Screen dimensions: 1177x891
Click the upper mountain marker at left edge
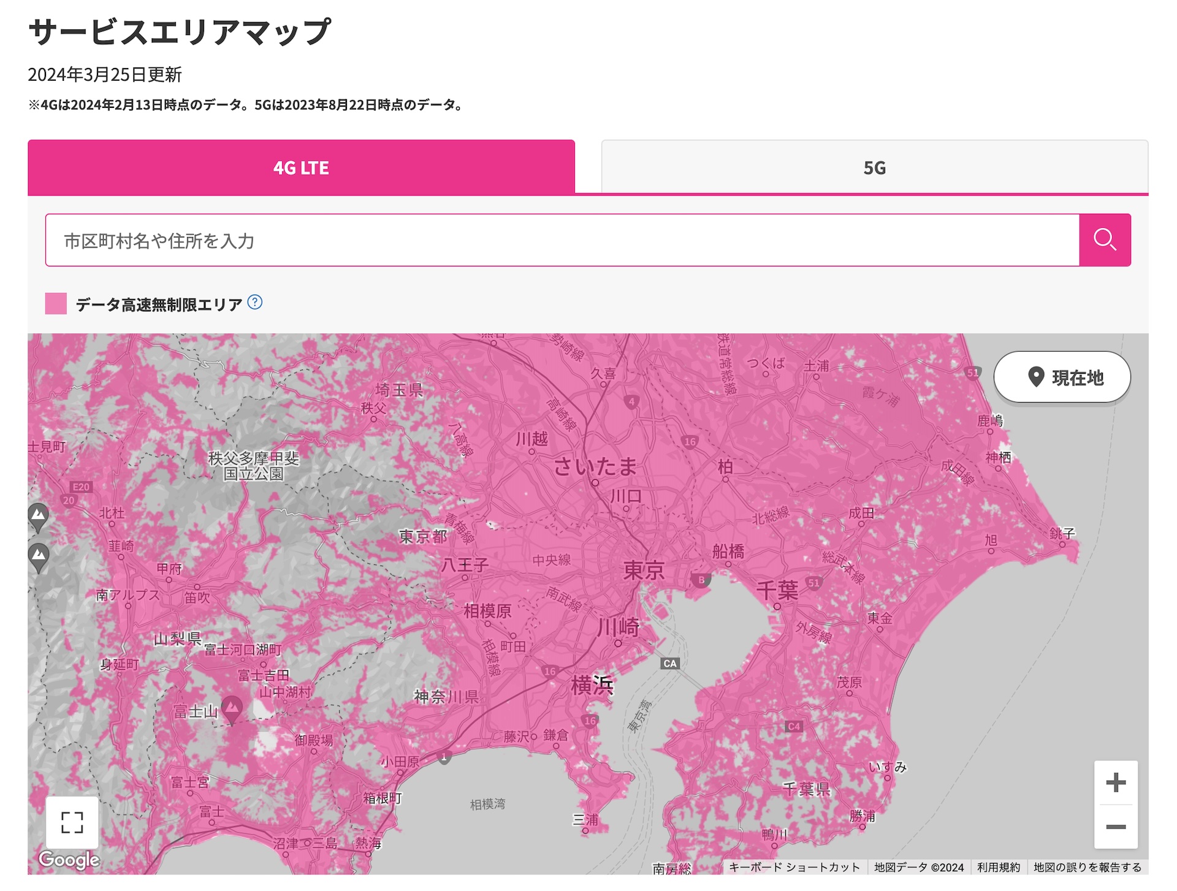tap(38, 515)
